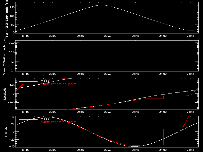Click 20:15 time label below Longitude plot

click(x=80, y=112)
